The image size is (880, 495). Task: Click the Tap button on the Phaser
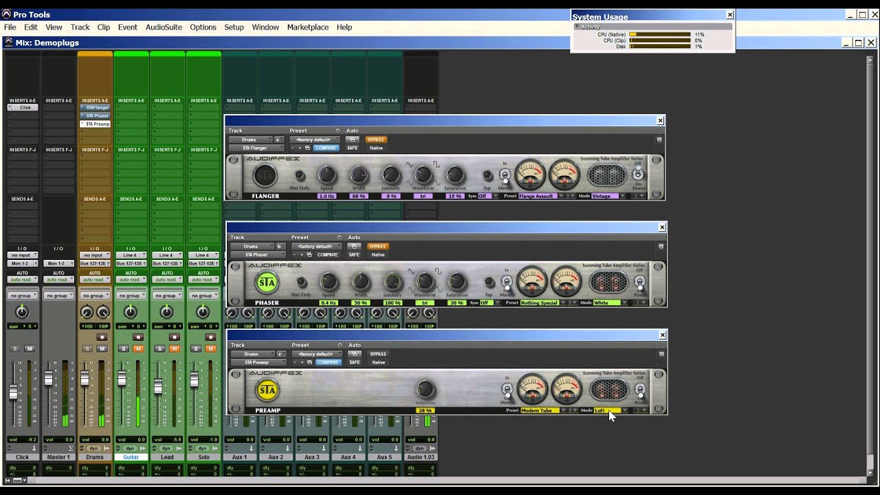pyautogui.click(x=489, y=282)
